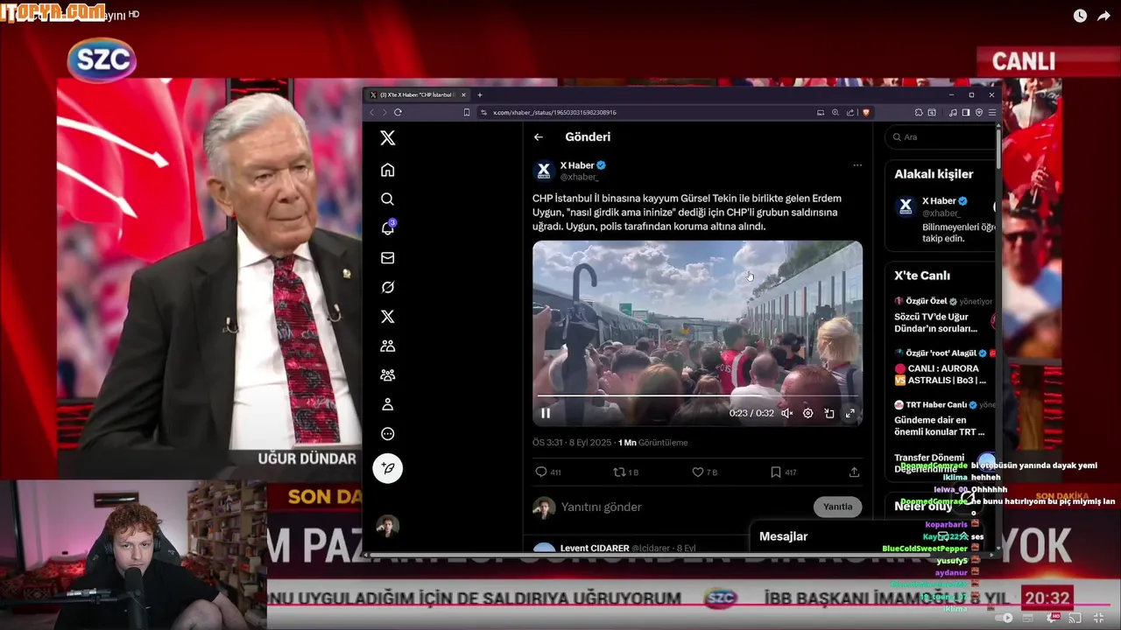This screenshot has height=630, width=1121.
Task: Open the More circle menu in X sidebar
Action: 388,434
